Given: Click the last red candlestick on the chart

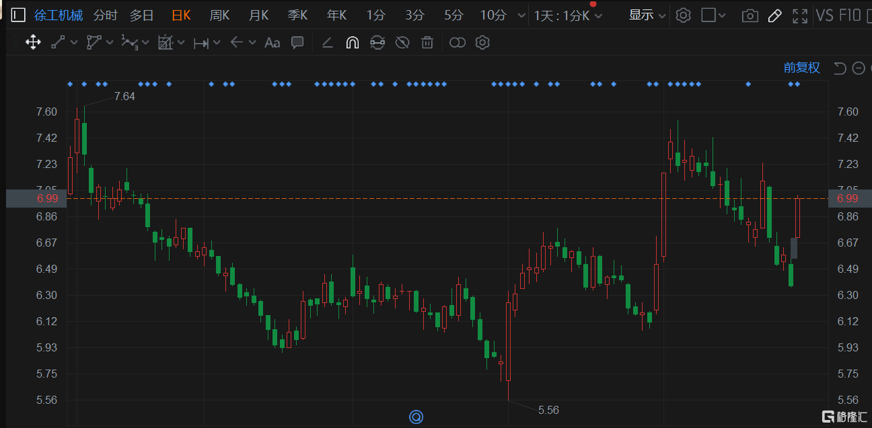Looking at the screenshot, I should pyautogui.click(x=798, y=217).
